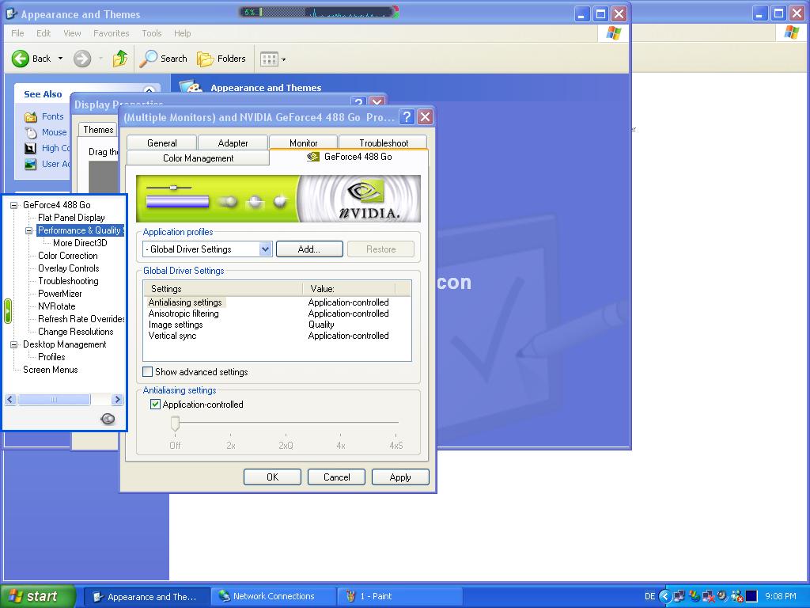Viewport: 810px width, 608px height.
Task: Open the Back history dropdown arrow
Action: click(x=60, y=59)
